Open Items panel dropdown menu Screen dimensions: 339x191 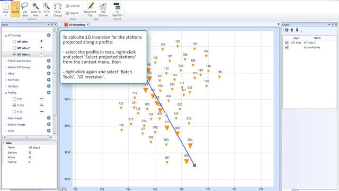click(x=48, y=25)
